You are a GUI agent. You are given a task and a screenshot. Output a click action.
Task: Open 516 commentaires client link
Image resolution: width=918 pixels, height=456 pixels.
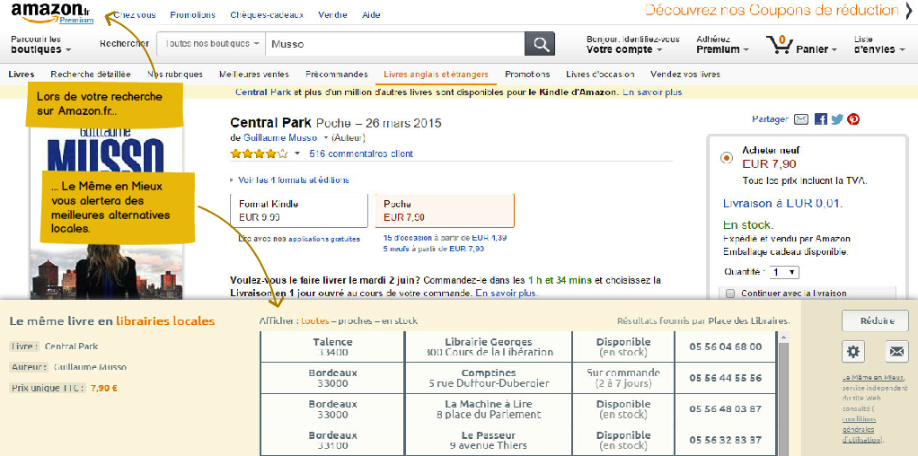pyautogui.click(x=361, y=154)
